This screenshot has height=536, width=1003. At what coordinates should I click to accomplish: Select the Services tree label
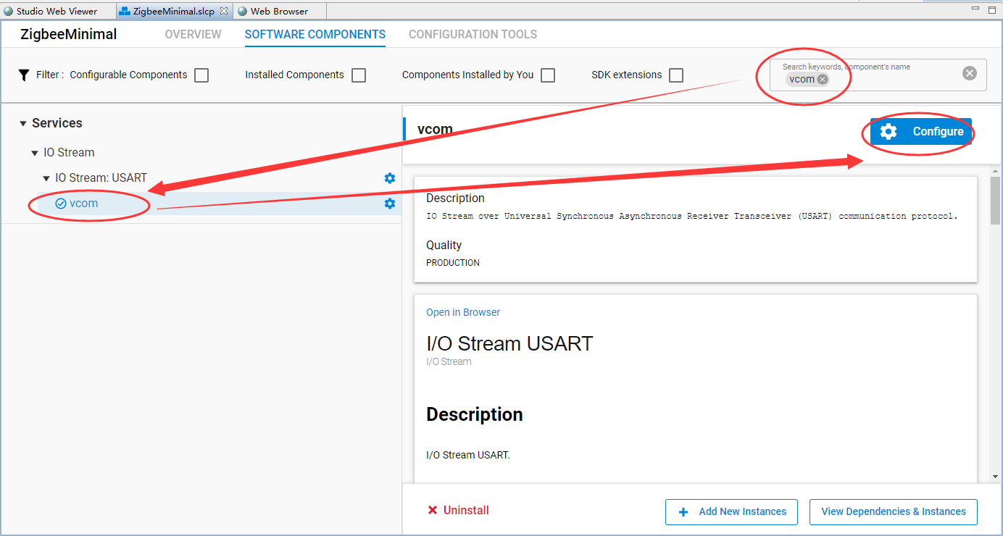coord(57,123)
